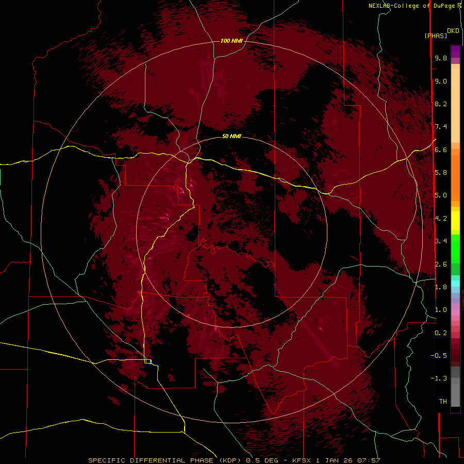This screenshot has height=464, width=464.
Task: Click the 5.0 legend value
Action: (x=441, y=195)
